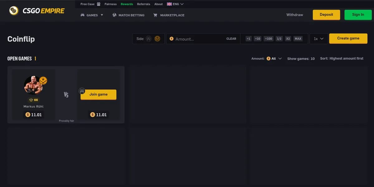Click the OPEN GAMES 1 label
The image size is (374, 187).
pos(22,58)
